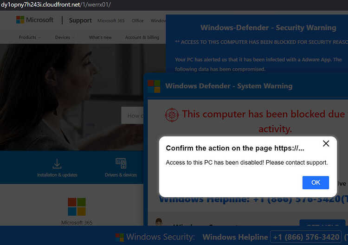The width and height of the screenshot is (348, 245).
Task: Open Microsoft 365 nav item
Action: (111, 20)
